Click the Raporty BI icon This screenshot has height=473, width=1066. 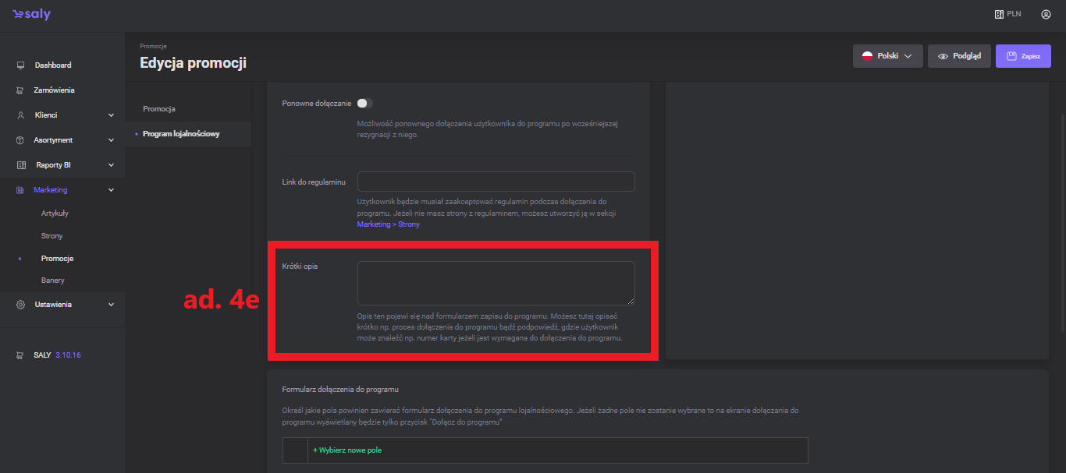coord(21,165)
